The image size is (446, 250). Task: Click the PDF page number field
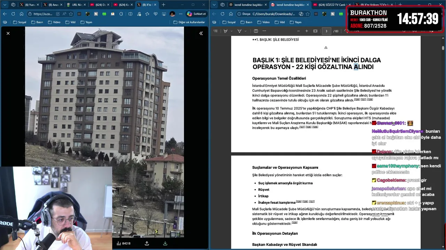click(x=326, y=31)
